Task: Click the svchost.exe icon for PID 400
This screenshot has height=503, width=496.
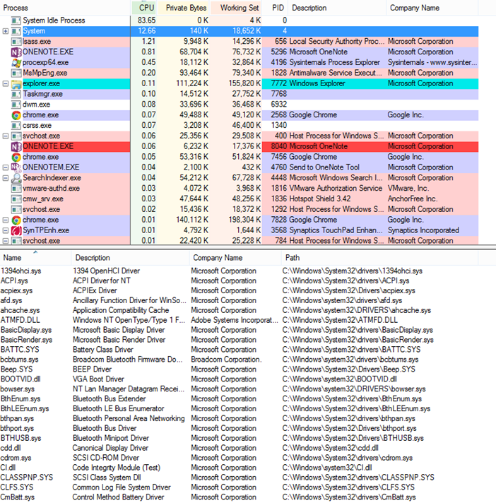Action: click(16, 136)
